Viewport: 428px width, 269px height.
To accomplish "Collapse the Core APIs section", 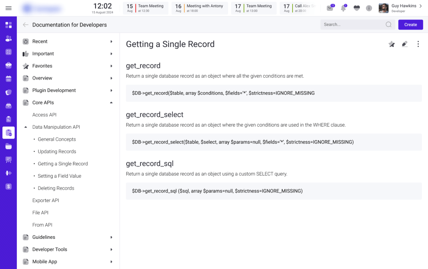I will pyautogui.click(x=111, y=103).
